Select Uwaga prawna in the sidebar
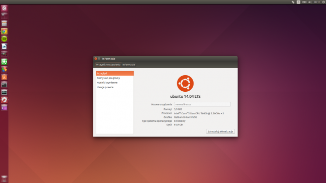Viewport: 326px width, 183px height. click(115, 87)
